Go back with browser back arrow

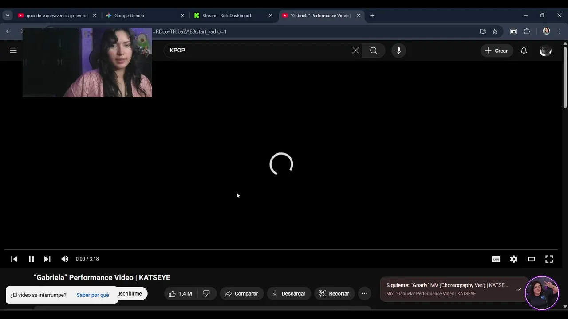(8, 31)
